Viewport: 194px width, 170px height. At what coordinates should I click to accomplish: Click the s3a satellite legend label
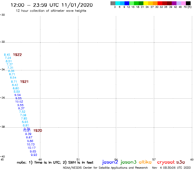(x=180, y=162)
